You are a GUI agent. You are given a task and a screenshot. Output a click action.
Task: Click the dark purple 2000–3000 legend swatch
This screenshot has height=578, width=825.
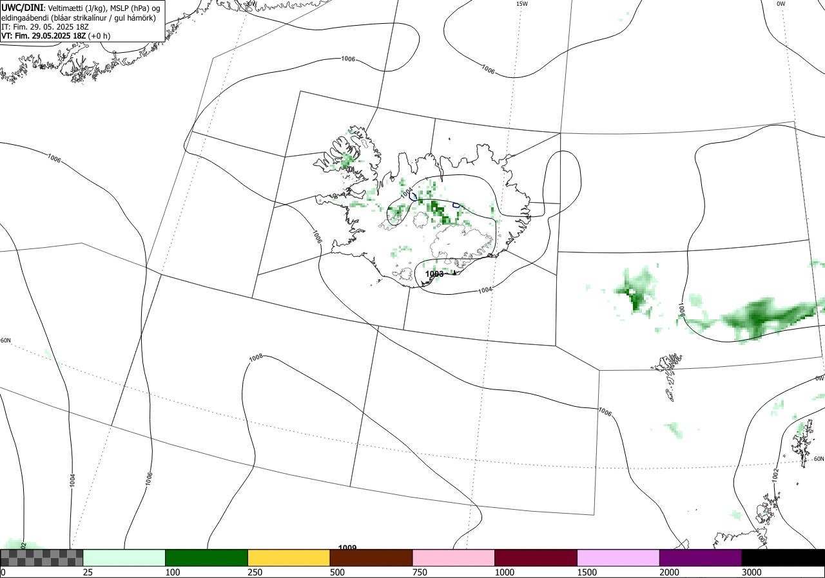tap(701, 557)
